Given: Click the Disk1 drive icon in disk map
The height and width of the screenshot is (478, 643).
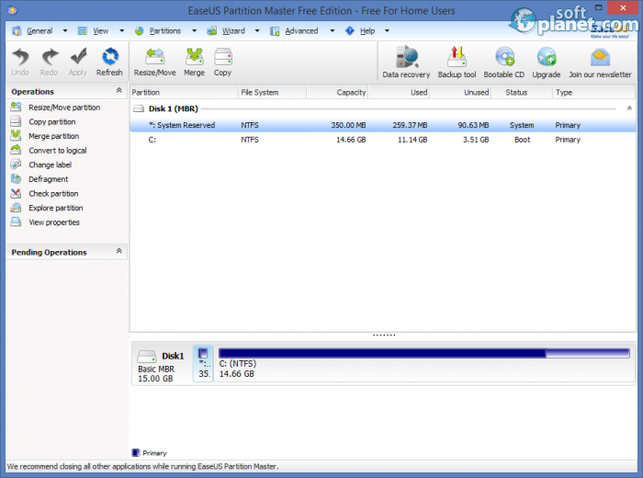Looking at the screenshot, I should (146, 356).
